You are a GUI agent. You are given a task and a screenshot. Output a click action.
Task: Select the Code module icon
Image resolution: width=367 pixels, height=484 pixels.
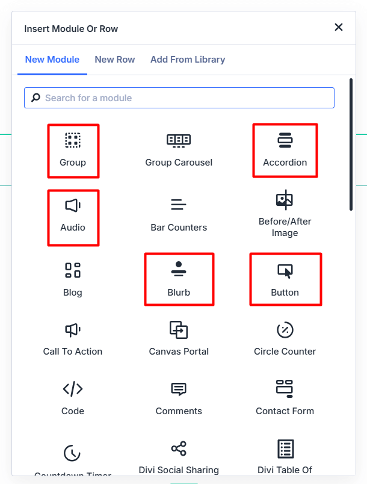[x=73, y=389]
